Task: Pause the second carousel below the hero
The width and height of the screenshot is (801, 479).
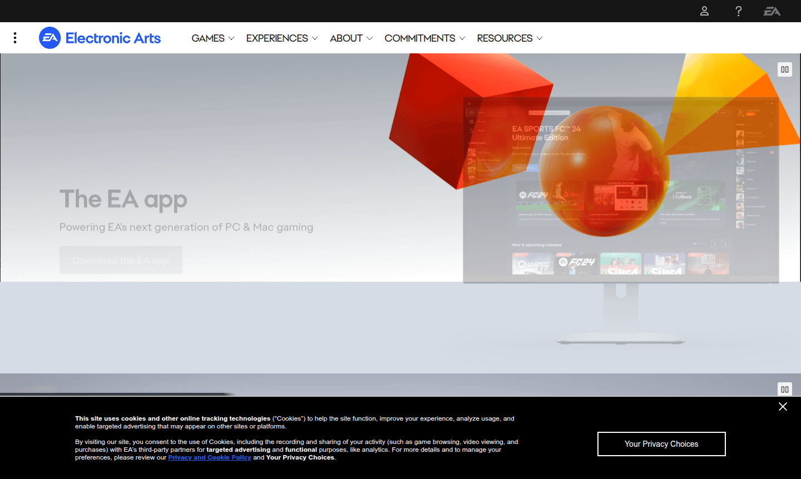Action: click(x=784, y=389)
